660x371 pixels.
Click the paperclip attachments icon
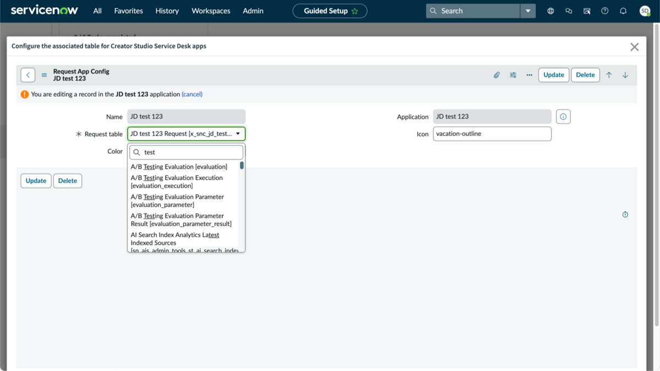point(497,75)
